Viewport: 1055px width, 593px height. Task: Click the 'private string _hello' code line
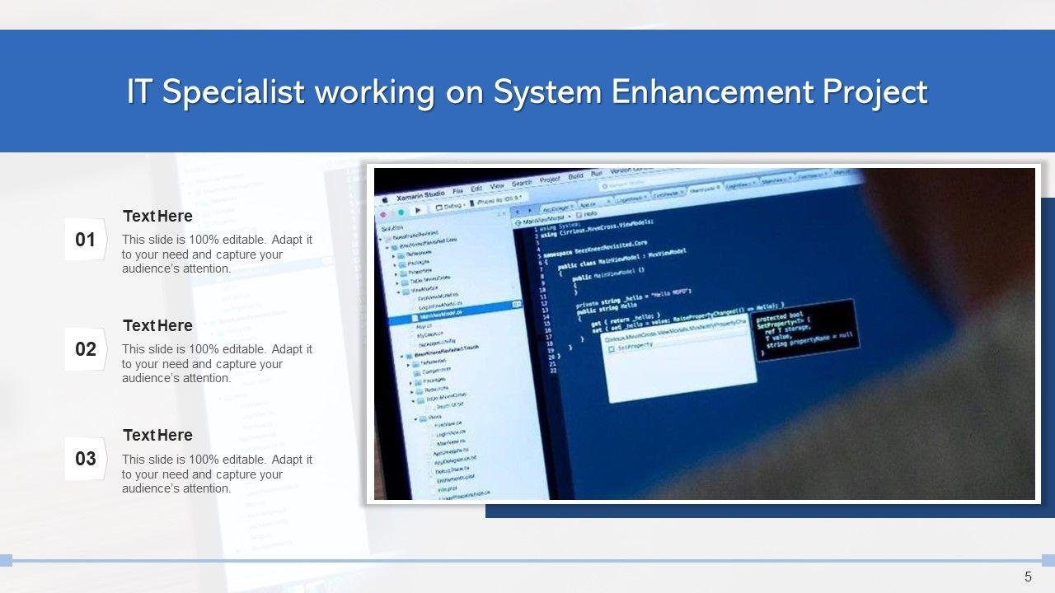pos(635,299)
